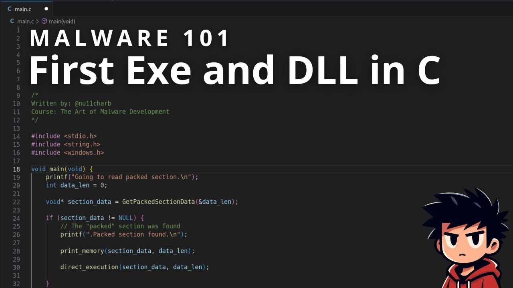Click the NULL keyword on line 24
The image size is (513, 288).
(x=126, y=218)
